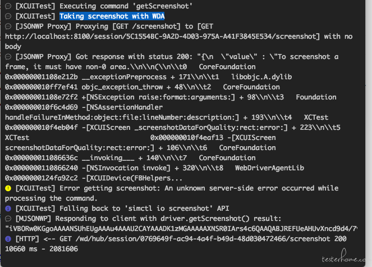Click the yellow warning icon for 'Error getting screenshot'
The image size is (372, 267).
pyautogui.click(x=8, y=188)
